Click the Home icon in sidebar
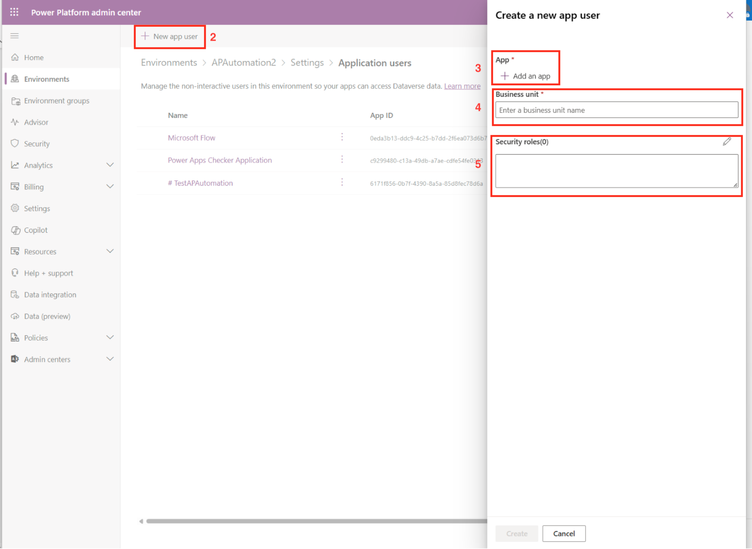Image resolution: width=752 pixels, height=549 pixels. pyautogui.click(x=15, y=57)
